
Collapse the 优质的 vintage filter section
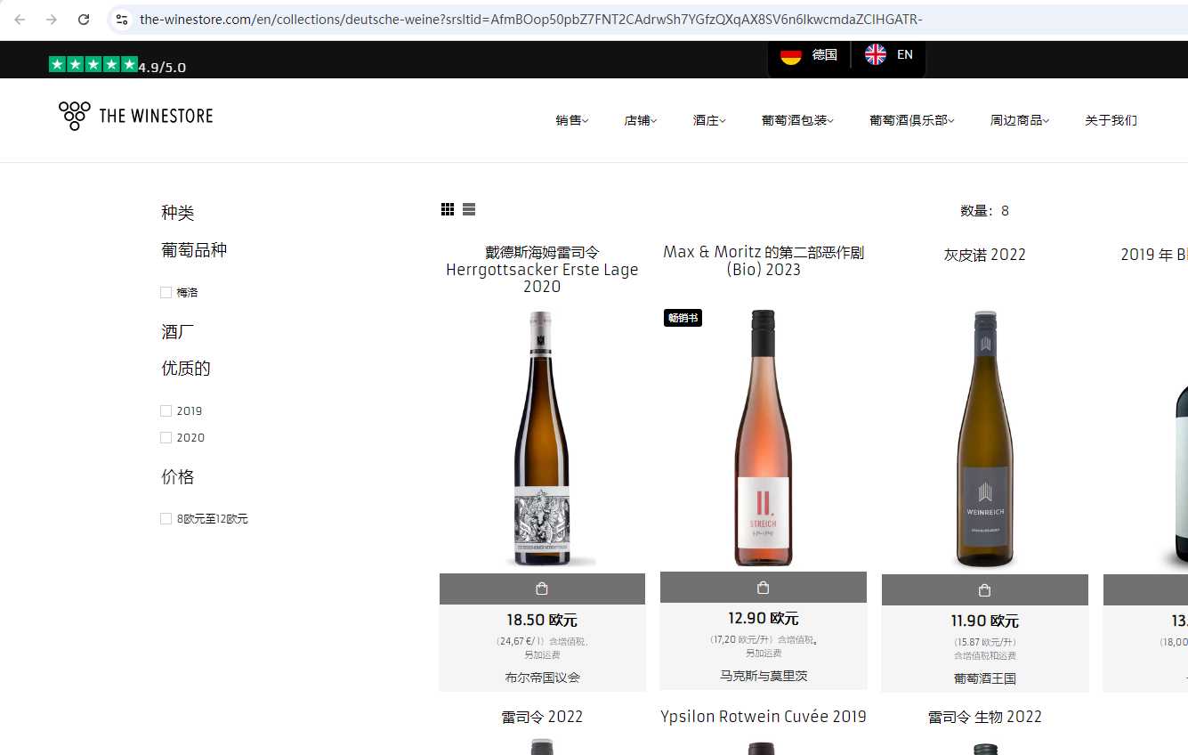point(186,369)
